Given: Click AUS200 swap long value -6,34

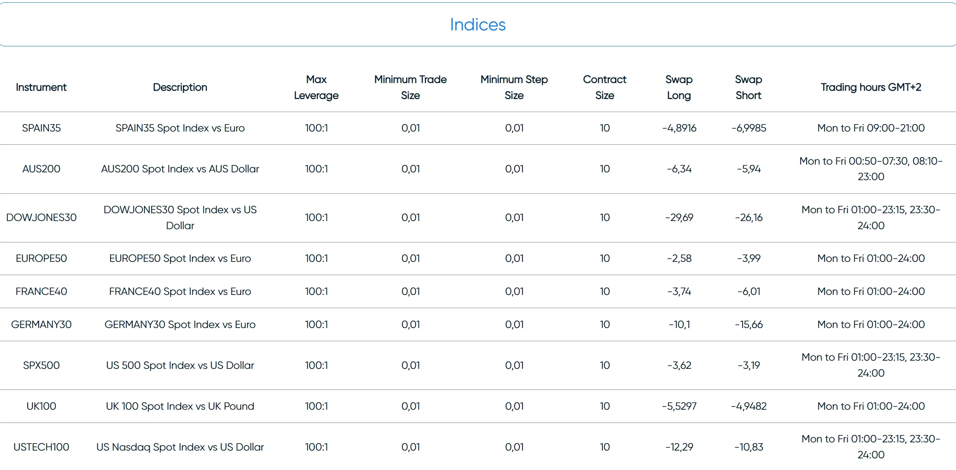Looking at the screenshot, I should click(x=679, y=169).
